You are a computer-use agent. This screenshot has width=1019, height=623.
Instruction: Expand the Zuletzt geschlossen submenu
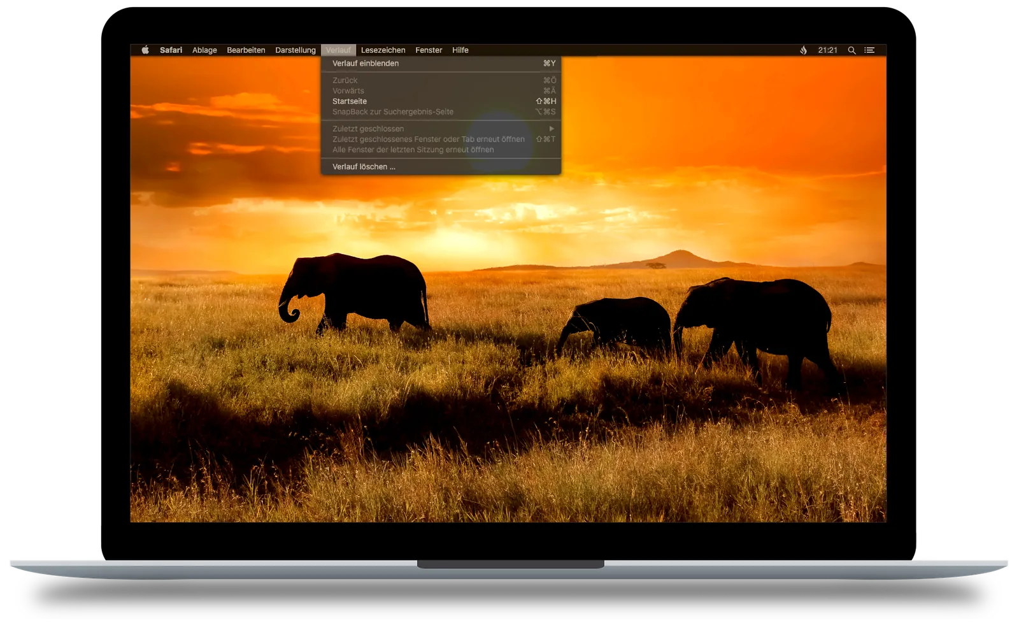(441, 129)
